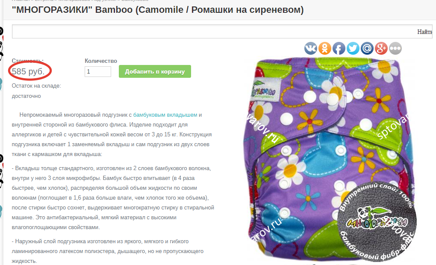Click the round Многоразики panda badge
Viewport: 436px width, 265px height.
(377, 222)
